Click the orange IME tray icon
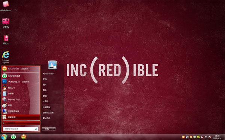 (x=183, y=137)
